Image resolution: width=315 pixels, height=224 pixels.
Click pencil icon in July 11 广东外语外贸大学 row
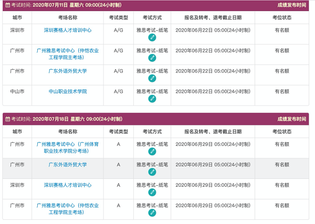coord(152,79)
